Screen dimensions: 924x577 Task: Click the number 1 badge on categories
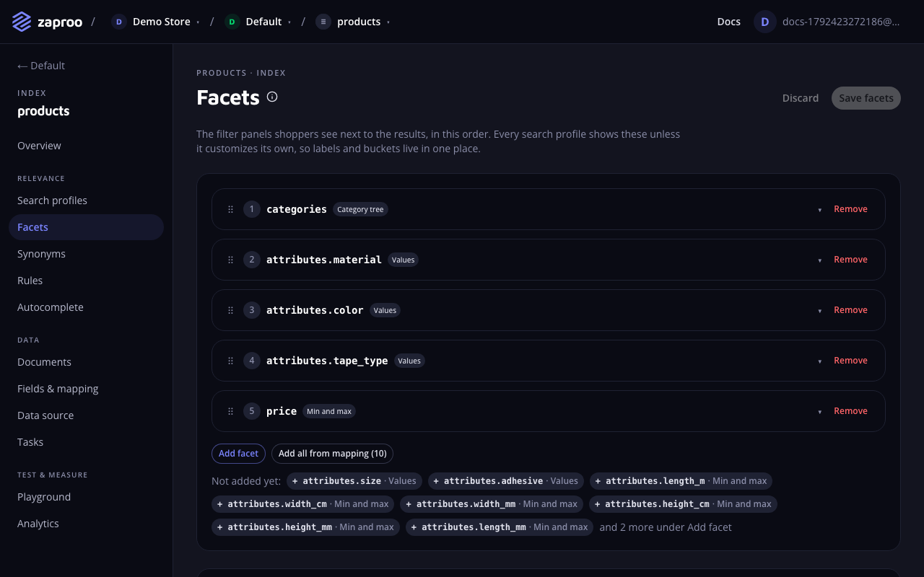pyautogui.click(x=251, y=209)
